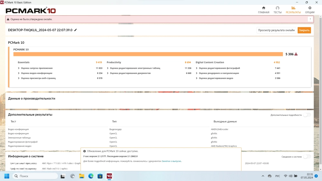Open Wi-Fi network tray icon
The width and height of the screenshot is (322, 181).
click(x=285, y=176)
